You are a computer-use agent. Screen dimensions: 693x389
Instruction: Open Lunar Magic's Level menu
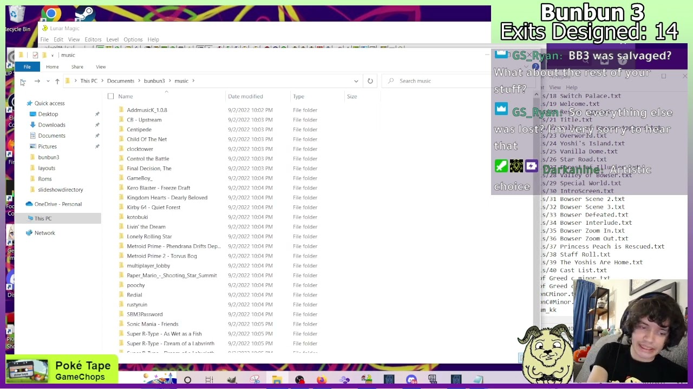coord(112,39)
